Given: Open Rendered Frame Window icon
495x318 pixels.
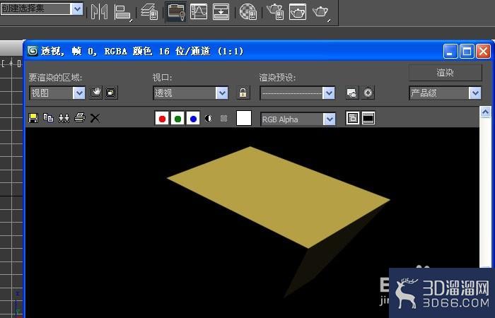Looking at the screenshot, I should (x=298, y=12).
